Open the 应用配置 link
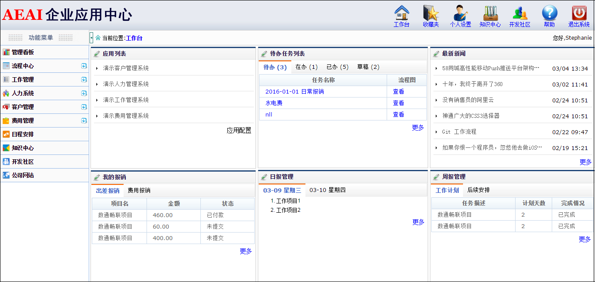The height and width of the screenshot is (282, 595). click(x=239, y=131)
